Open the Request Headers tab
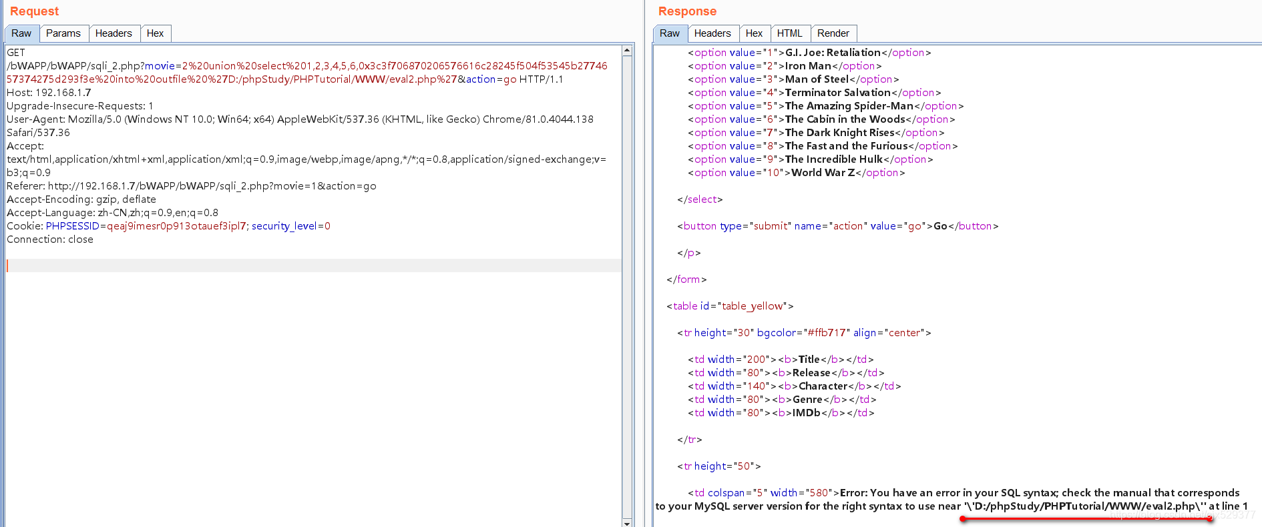The width and height of the screenshot is (1262, 527). [x=114, y=33]
